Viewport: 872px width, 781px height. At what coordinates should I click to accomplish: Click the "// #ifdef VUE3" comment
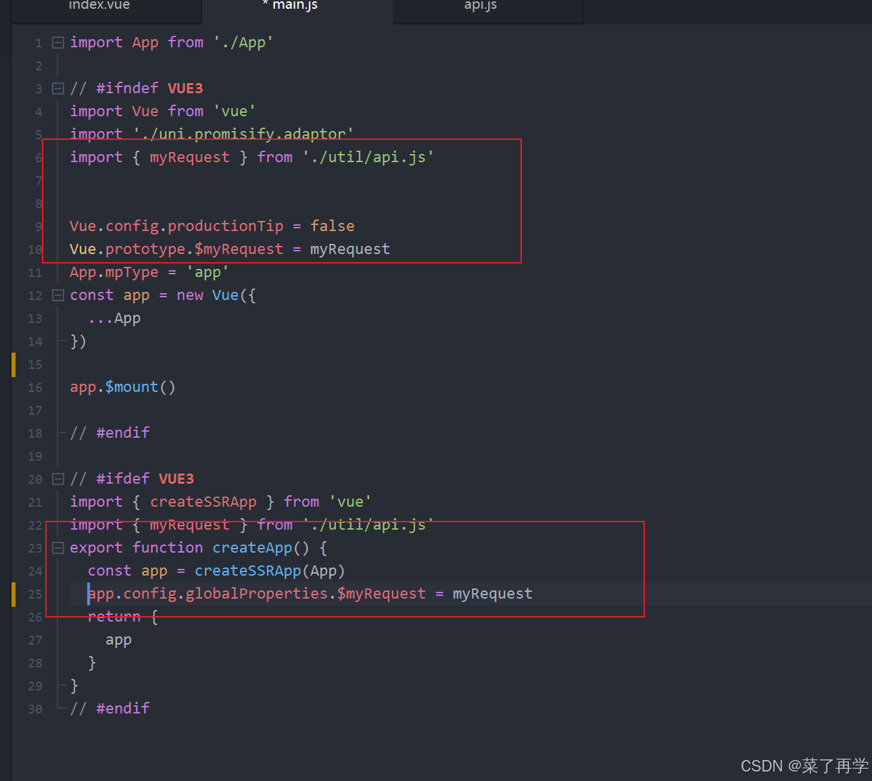coord(132,479)
